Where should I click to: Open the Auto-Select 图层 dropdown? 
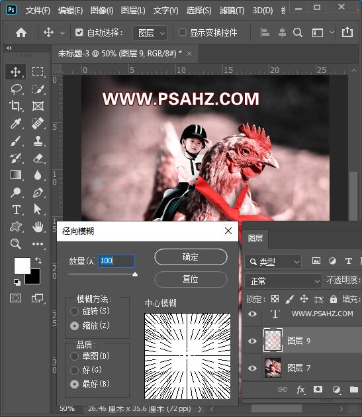tap(150, 33)
